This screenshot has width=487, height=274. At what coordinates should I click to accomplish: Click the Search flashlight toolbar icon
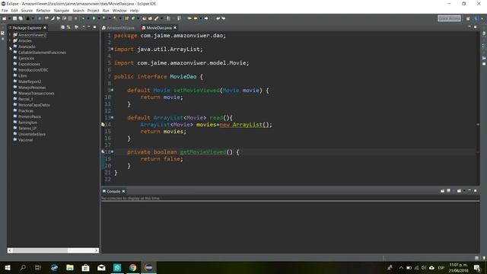(x=156, y=18)
